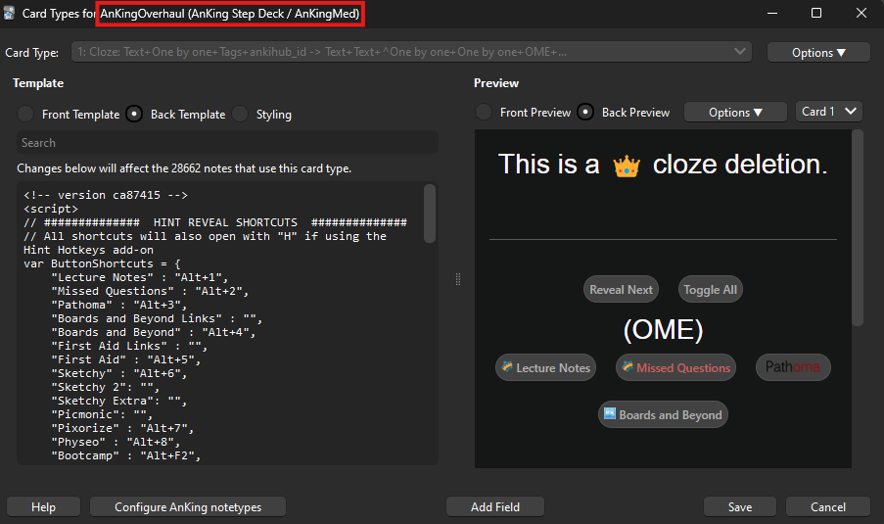The width and height of the screenshot is (884, 524).
Task: Open the top Options menu button
Action: 818,53
